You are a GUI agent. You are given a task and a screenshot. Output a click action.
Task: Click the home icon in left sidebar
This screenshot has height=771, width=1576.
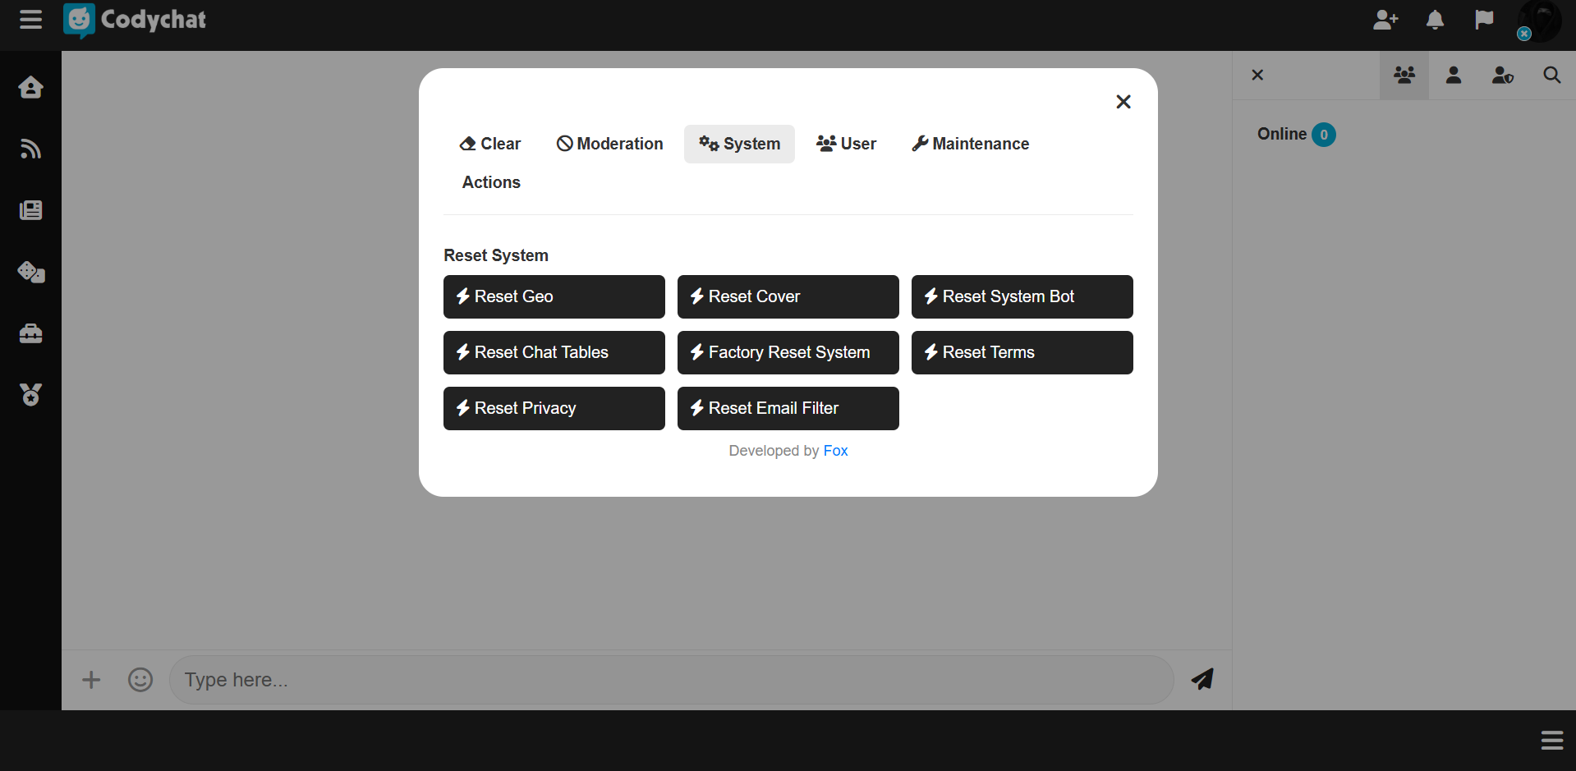pos(30,87)
